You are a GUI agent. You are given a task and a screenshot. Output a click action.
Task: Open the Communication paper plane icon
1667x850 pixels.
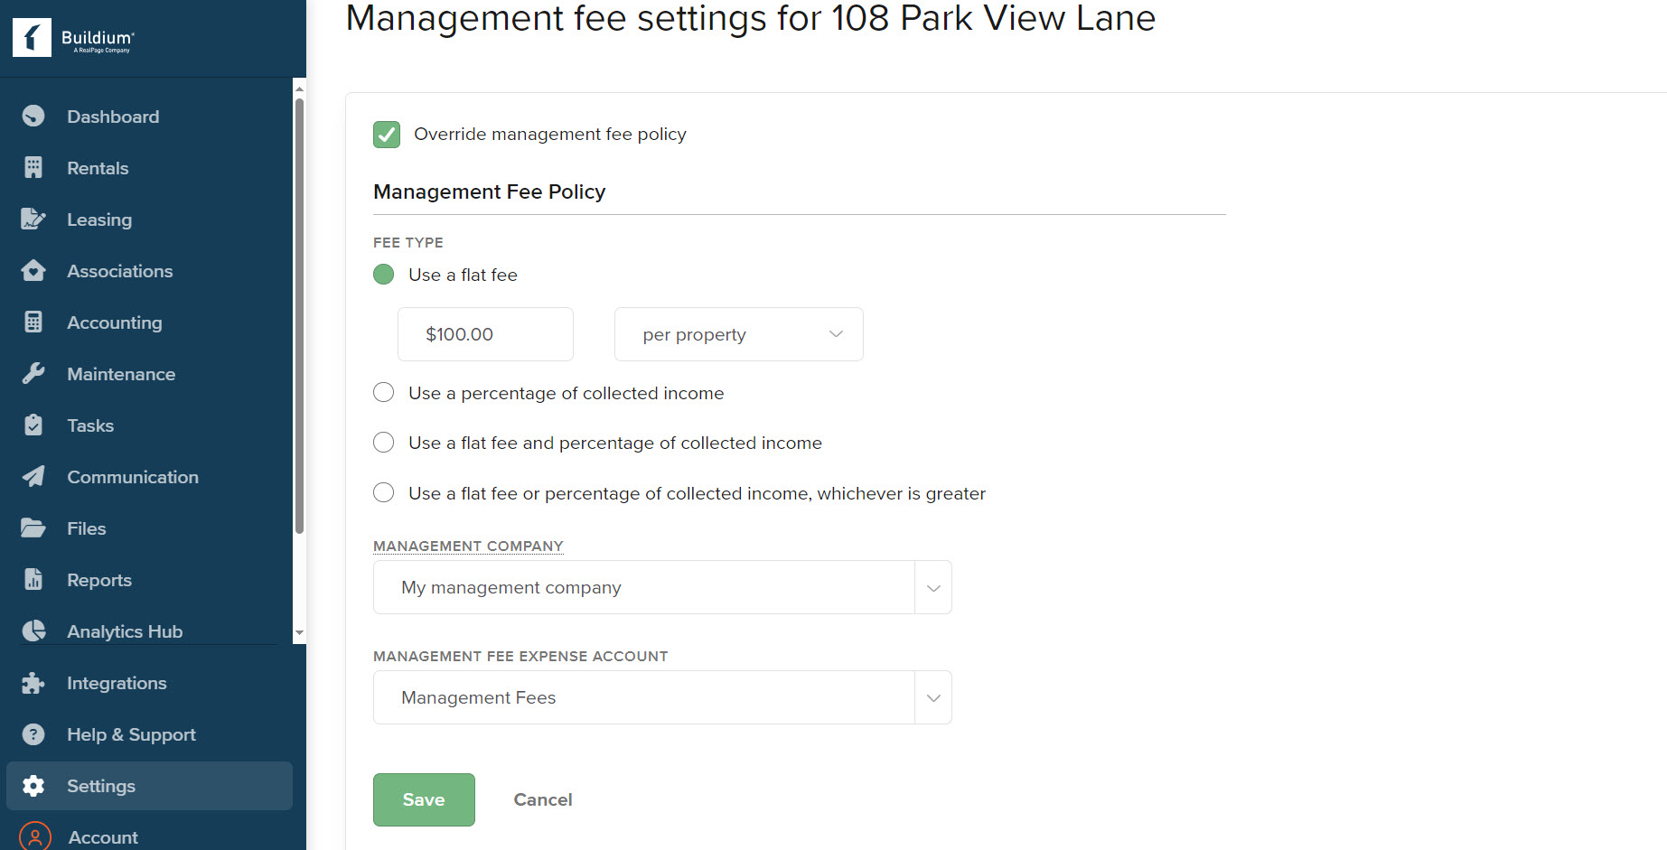[33, 476]
